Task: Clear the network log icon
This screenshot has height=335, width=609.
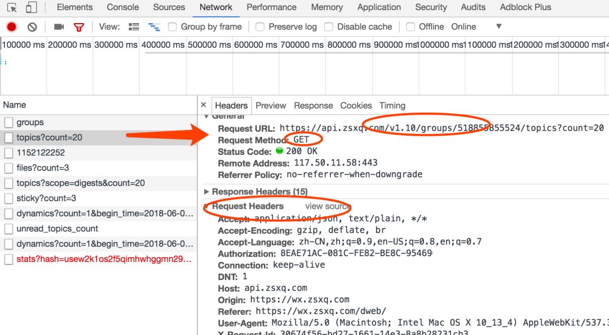Action: tap(32, 27)
